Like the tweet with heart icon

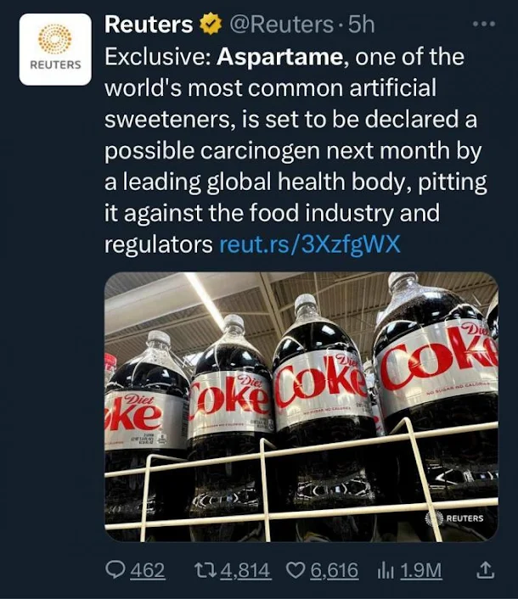click(x=296, y=570)
